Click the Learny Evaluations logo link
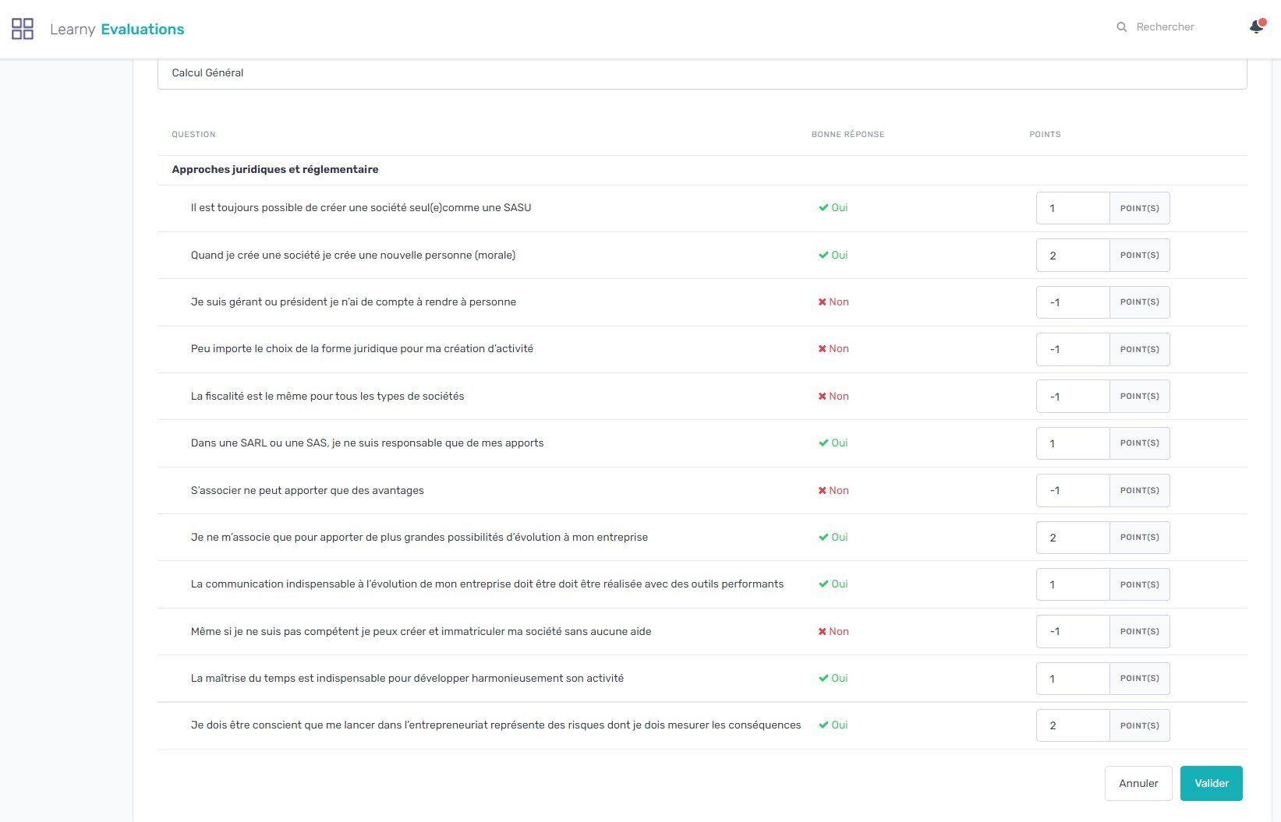This screenshot has width=1281, height=822. point(117,30)
